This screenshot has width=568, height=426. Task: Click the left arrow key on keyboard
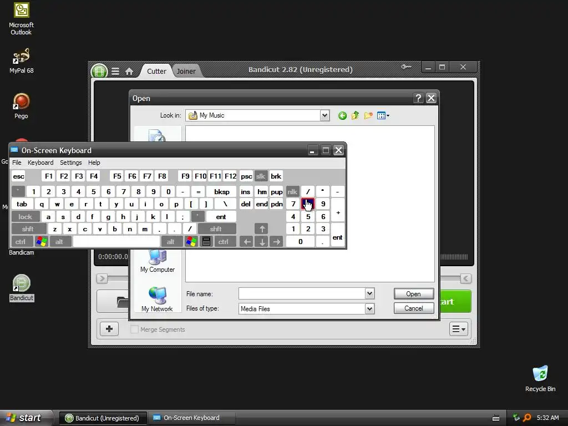click(x=247, y=242)
